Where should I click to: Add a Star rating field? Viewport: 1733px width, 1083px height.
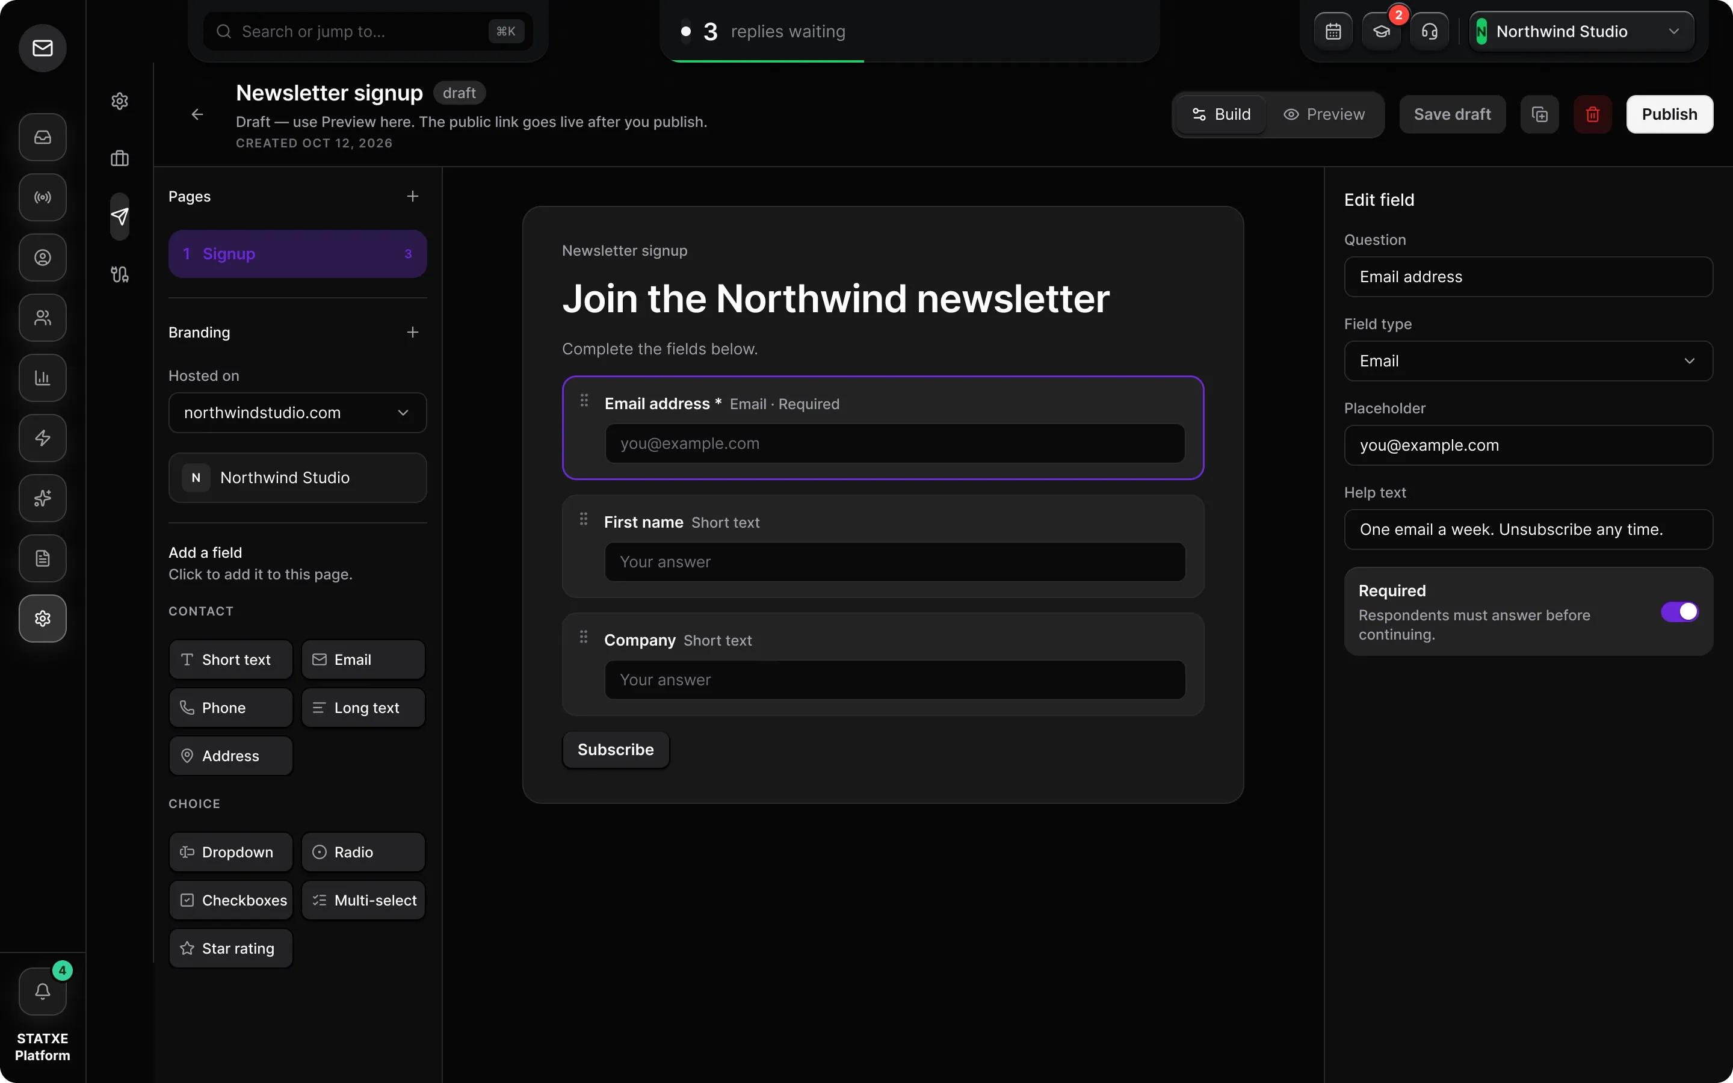[x=230, y=948]
